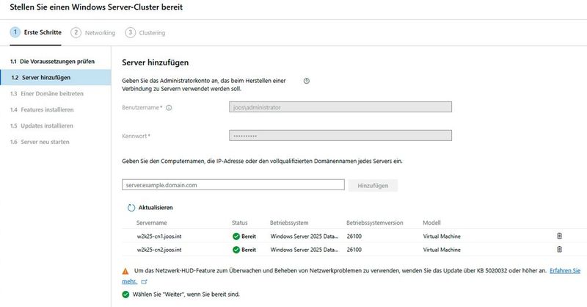
Task: Click external link icon after mehr
Action: pos(144,281)
